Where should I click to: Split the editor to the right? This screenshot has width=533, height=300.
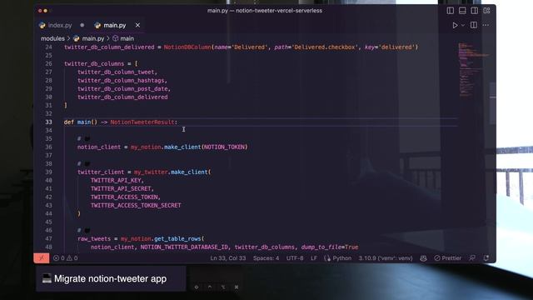point(474,25)
